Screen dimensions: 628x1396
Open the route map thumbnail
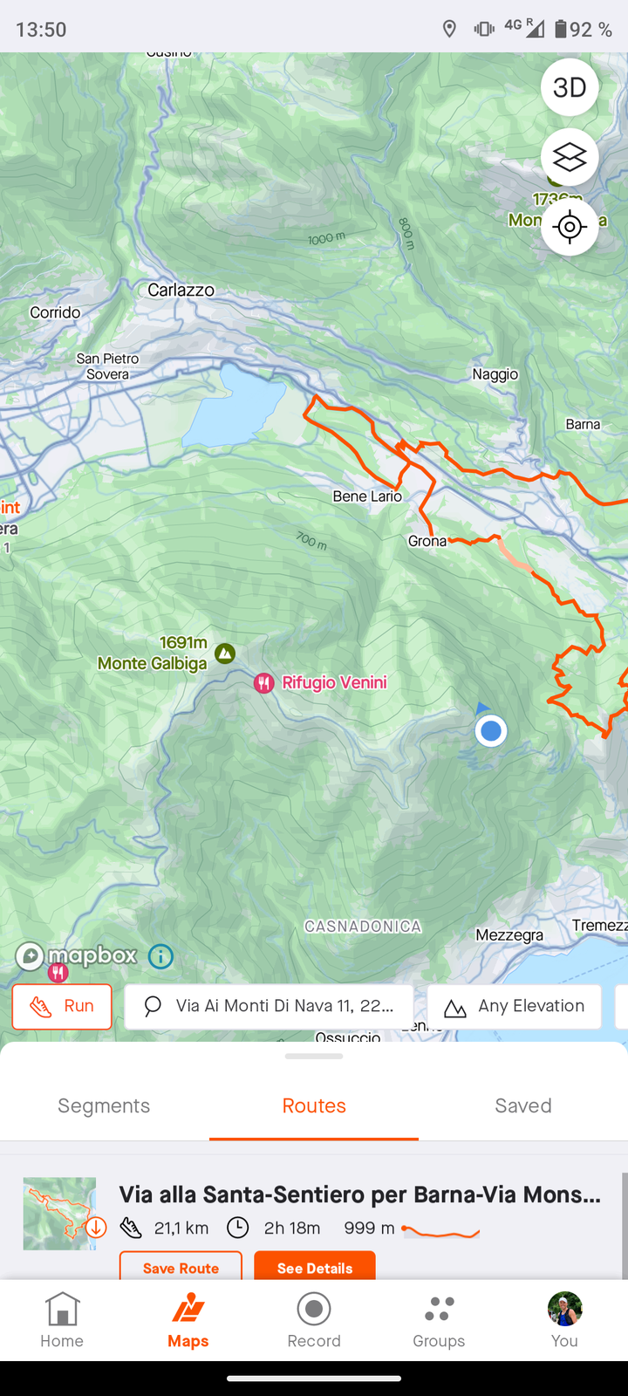[x=59, y=1214]
